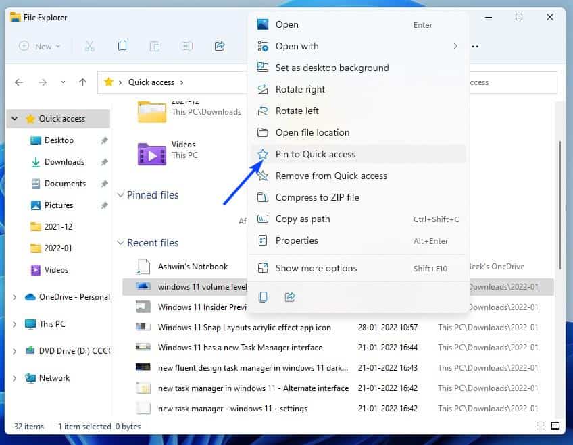
Task: Click Quick access in the address bar
Action: tap(151, 82)
